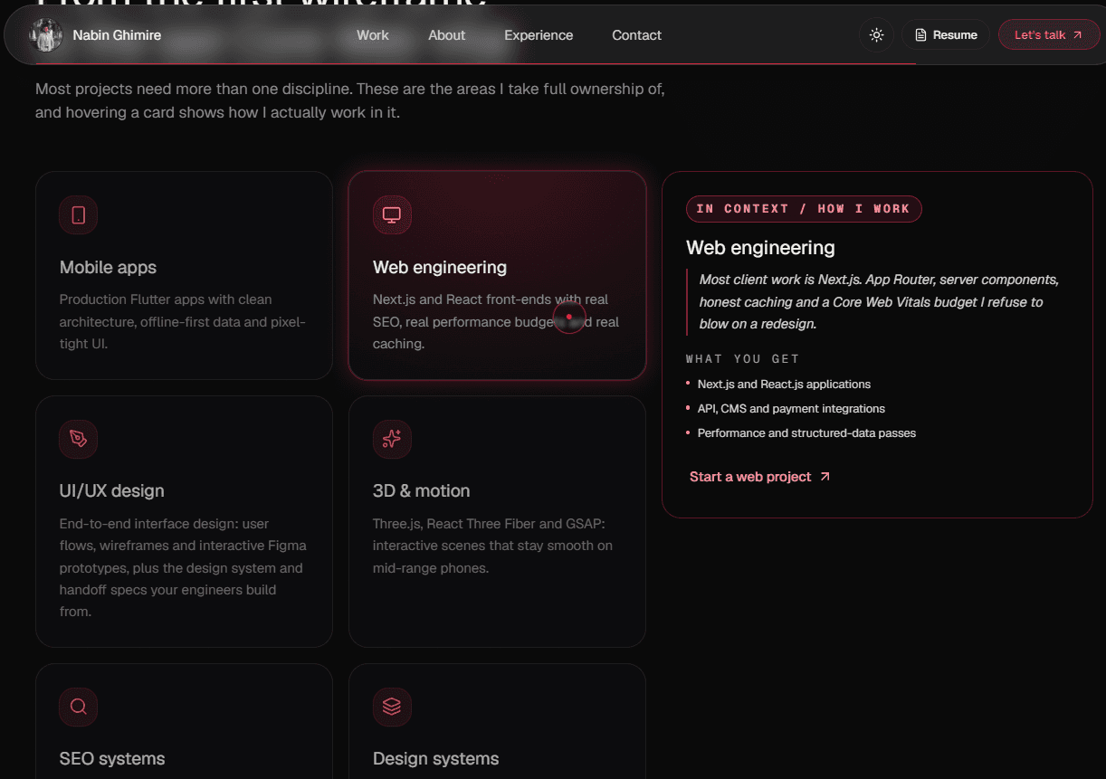The image size is (1106, 779).
Task: Select the UI/UX design card title
Action: click(x=112, y=491)
